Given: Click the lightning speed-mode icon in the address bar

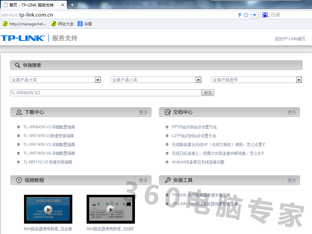Looking at the screenshot, I should [240, 15].
